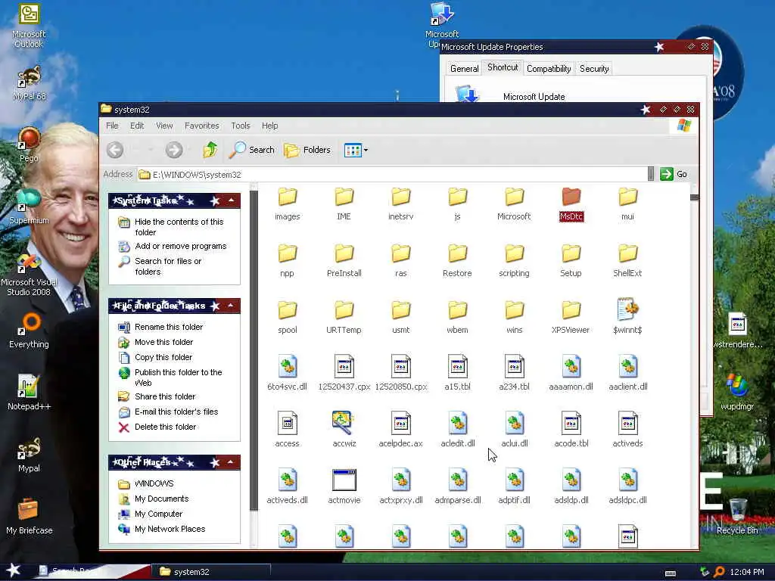Screen dimensions: 775x581
Task: Select the spool folder
Action: pos(287,318)
